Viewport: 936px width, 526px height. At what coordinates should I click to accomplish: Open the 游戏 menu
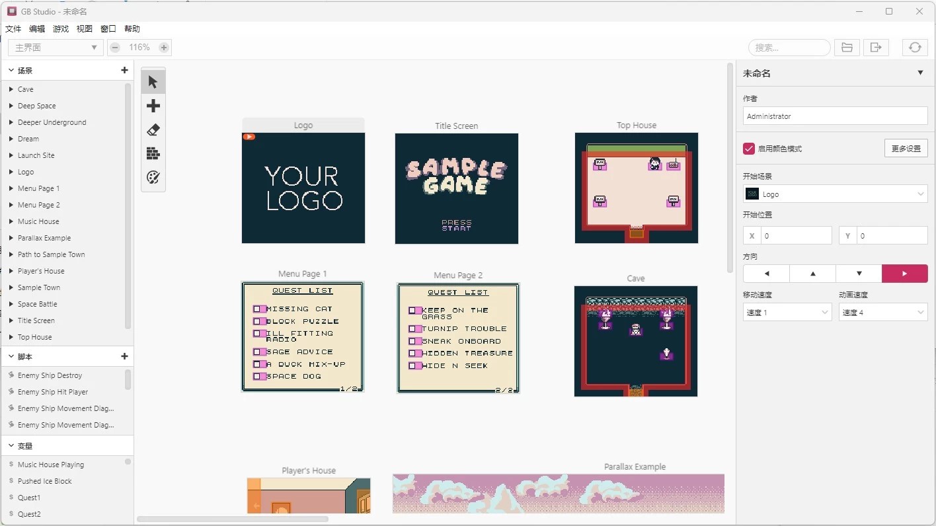(61, 29)
